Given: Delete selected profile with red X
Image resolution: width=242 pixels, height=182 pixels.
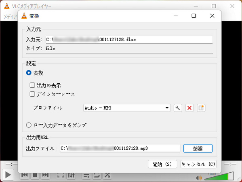Looking at the screenshot, I should tap(189, 108).
